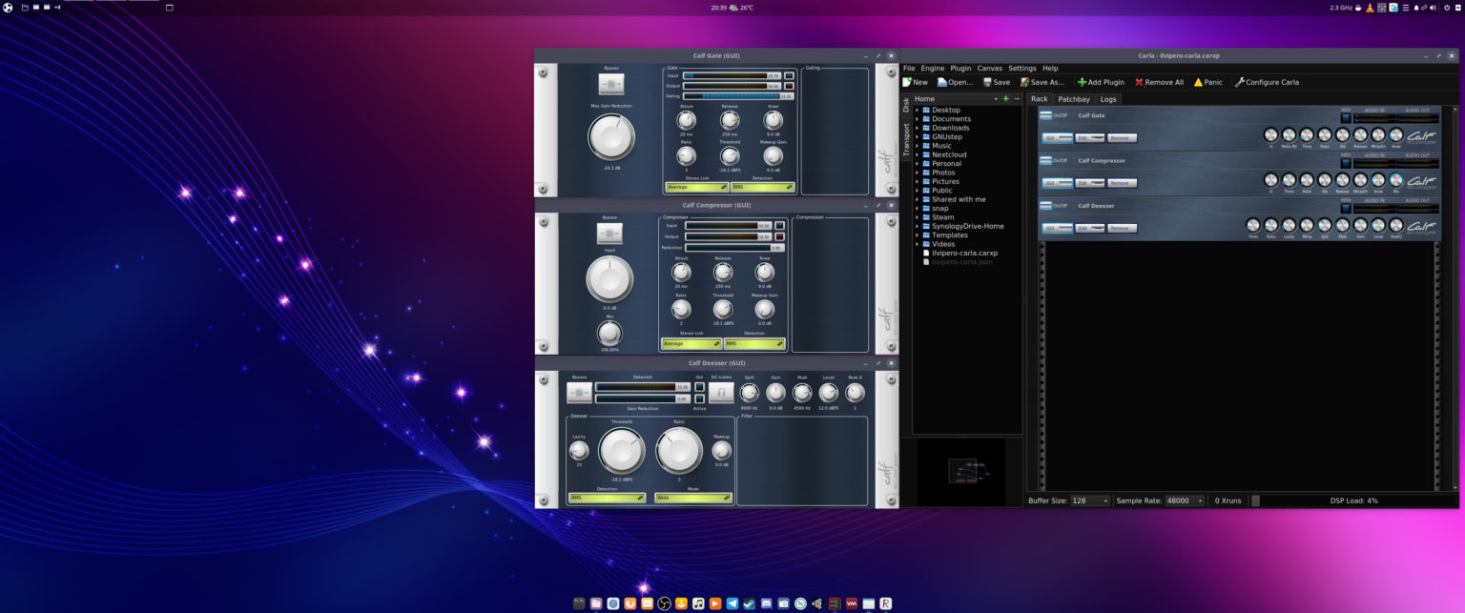Click the Save As toolbar icon
1465x613 pixels.
click(1024, 83)
